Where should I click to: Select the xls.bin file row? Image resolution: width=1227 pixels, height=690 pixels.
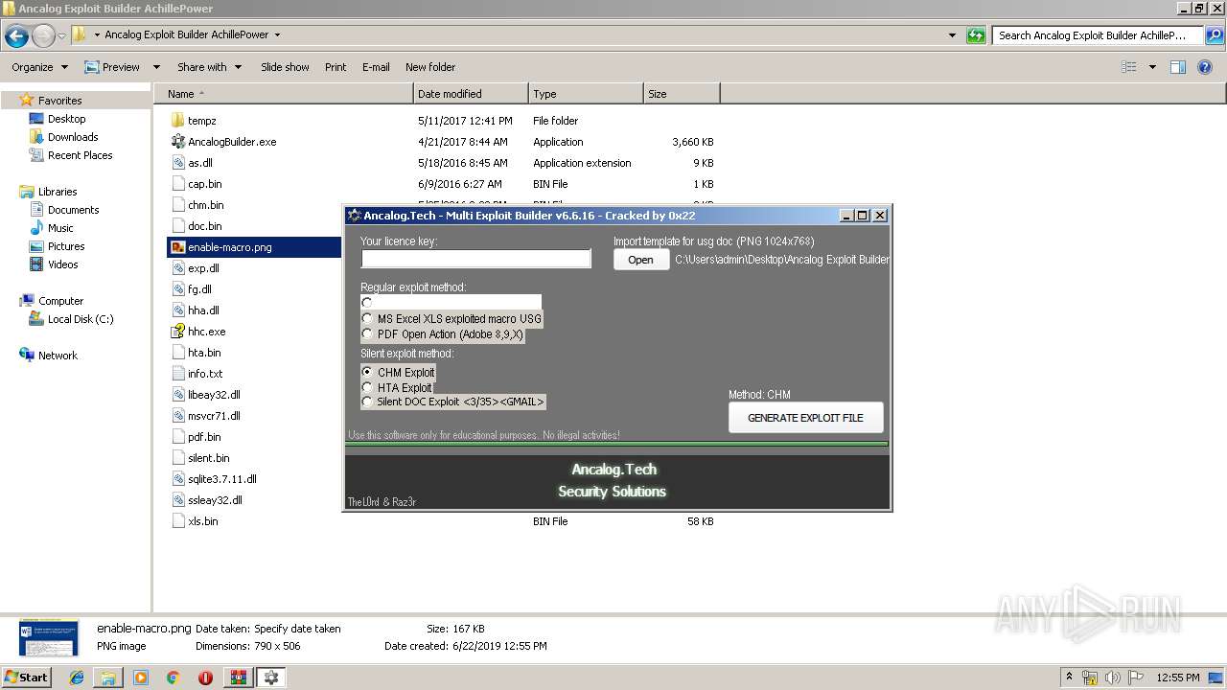(x=442, y=521)
